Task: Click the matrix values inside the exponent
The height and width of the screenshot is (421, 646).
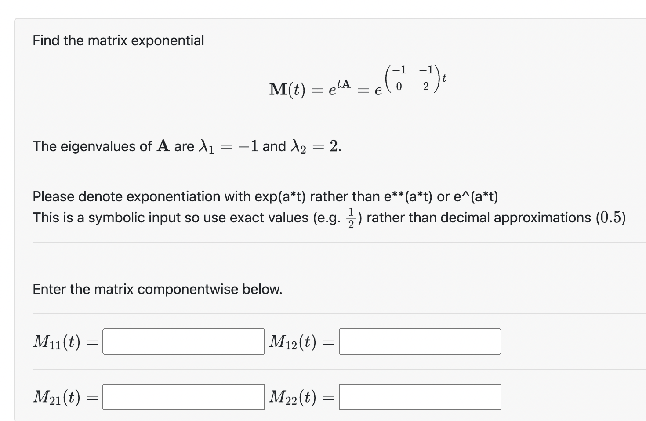Action: 412,78
